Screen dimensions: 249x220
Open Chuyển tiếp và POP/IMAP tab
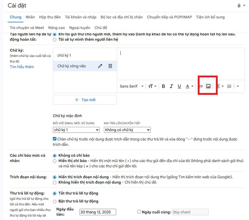(x=169, y=17)
